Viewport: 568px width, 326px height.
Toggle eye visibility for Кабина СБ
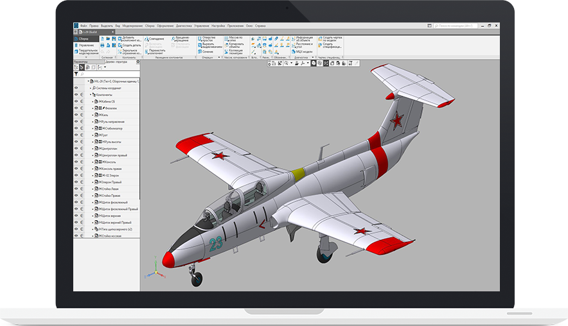[76, 101]
